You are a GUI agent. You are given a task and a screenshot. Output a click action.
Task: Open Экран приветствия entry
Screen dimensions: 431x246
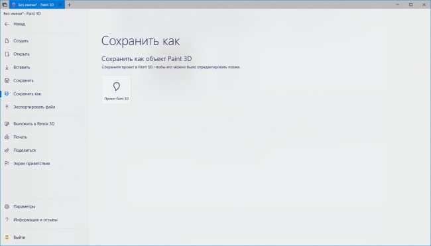tap(32, 163)
